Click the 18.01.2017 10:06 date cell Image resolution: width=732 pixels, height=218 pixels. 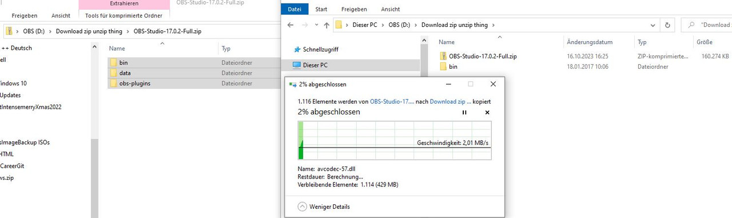[x=587, y=66]
